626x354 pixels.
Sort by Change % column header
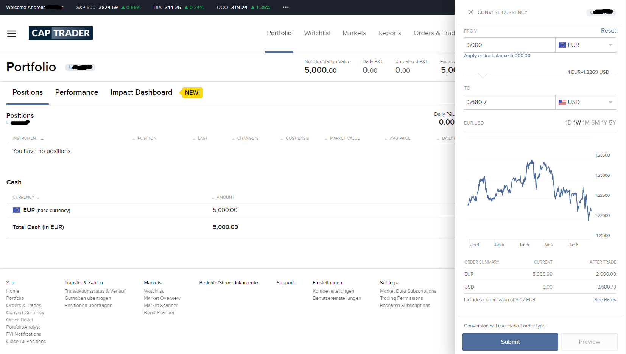click(x=248, y=139)
